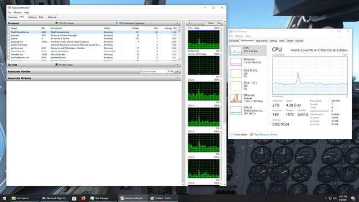Expand the Associated Handles section
The image size is (359, 202).
[x=177, y=71]
